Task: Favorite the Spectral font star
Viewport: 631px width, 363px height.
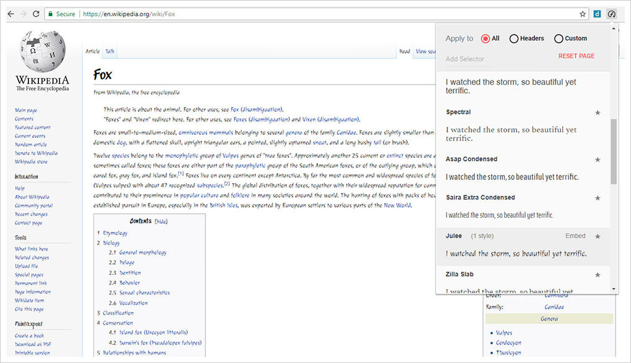Action: [598, 113]
